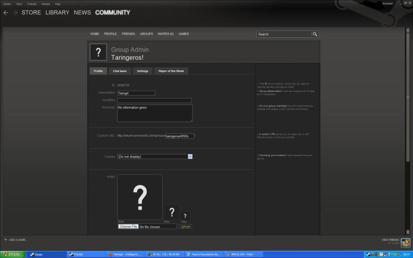Click the GAMES community link

pos(184,34)
